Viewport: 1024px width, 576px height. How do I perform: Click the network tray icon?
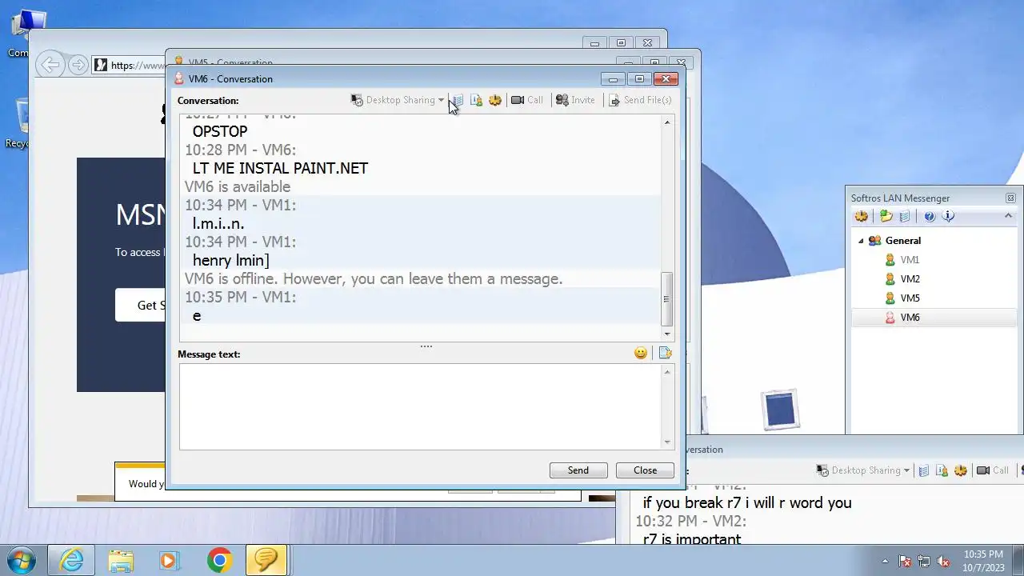click(924, 561)
